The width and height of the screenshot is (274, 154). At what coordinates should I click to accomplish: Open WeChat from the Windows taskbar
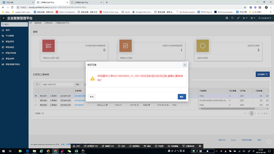69,151
